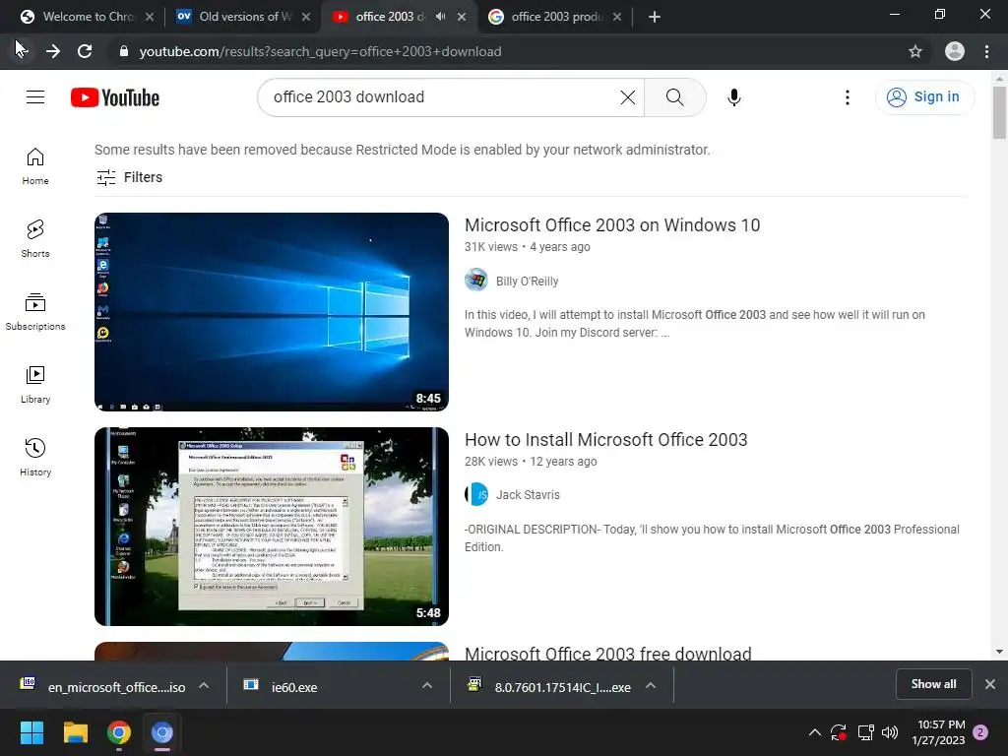Close the downloads bar
This screenshot has height=756, width=1008.
(x=990, y=684)
